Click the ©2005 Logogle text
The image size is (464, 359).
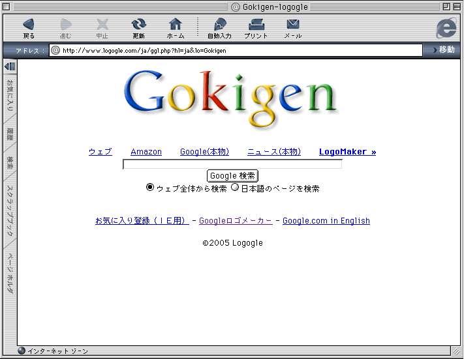point(232,243)
